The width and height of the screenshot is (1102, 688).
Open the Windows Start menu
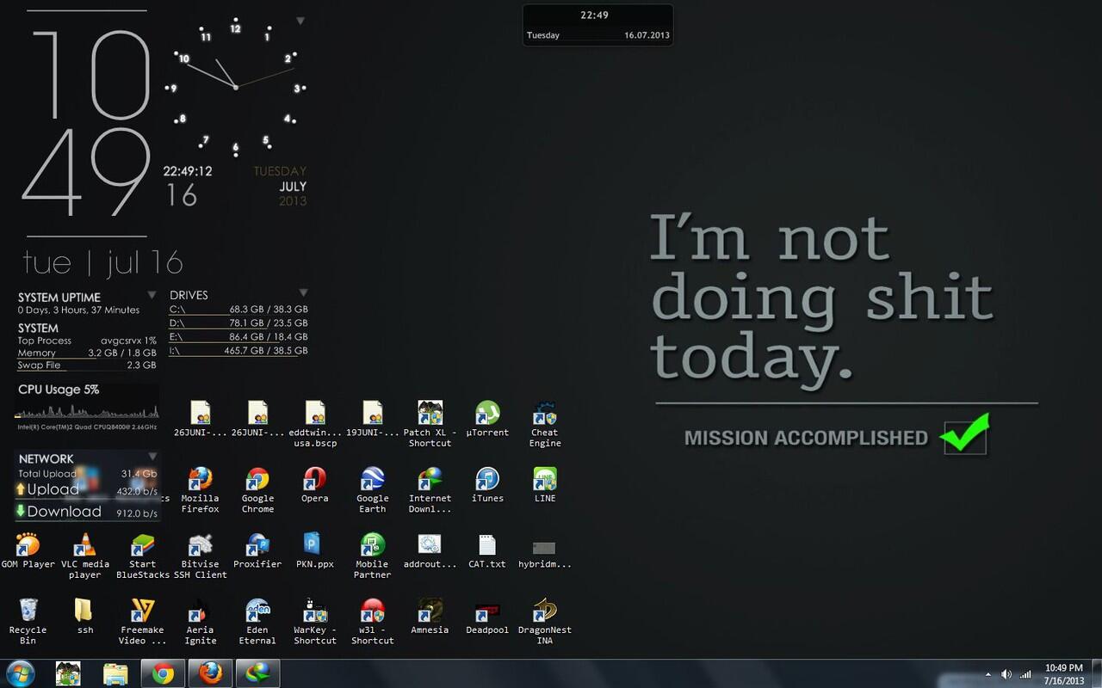pos(20,673)
